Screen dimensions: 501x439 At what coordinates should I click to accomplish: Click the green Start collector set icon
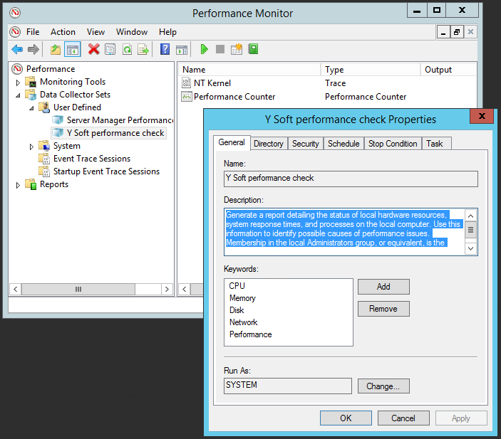[x=204, y=49]
